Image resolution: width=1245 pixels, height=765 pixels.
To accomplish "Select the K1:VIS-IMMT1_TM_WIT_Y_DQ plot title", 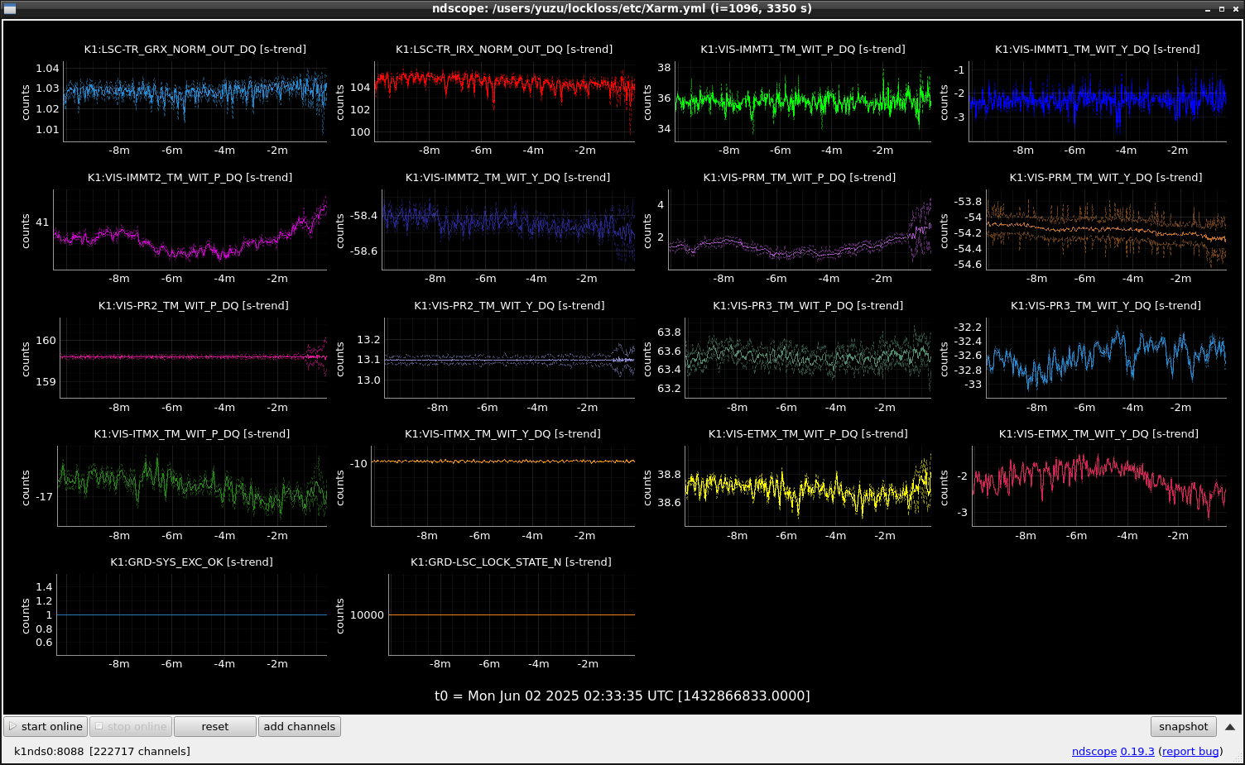I will (x=1098, y=49).
